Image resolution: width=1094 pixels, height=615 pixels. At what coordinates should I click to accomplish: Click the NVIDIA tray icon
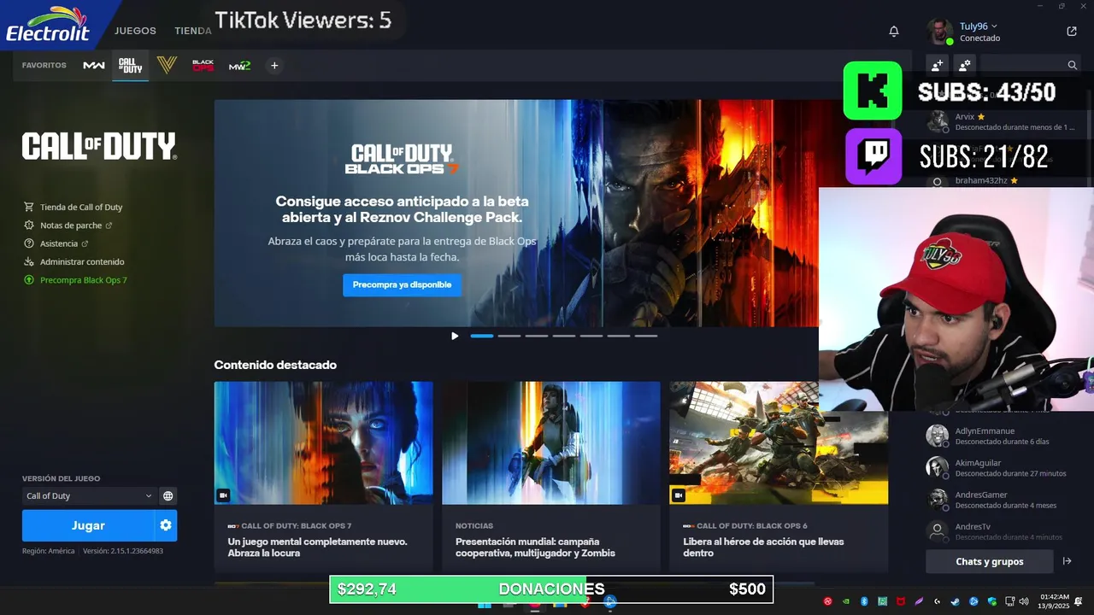pyautogui.click(x=846, y=601)
